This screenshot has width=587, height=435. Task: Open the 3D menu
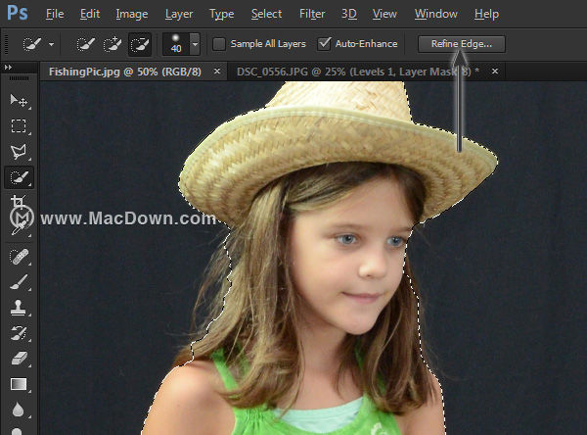click(348, 14)
